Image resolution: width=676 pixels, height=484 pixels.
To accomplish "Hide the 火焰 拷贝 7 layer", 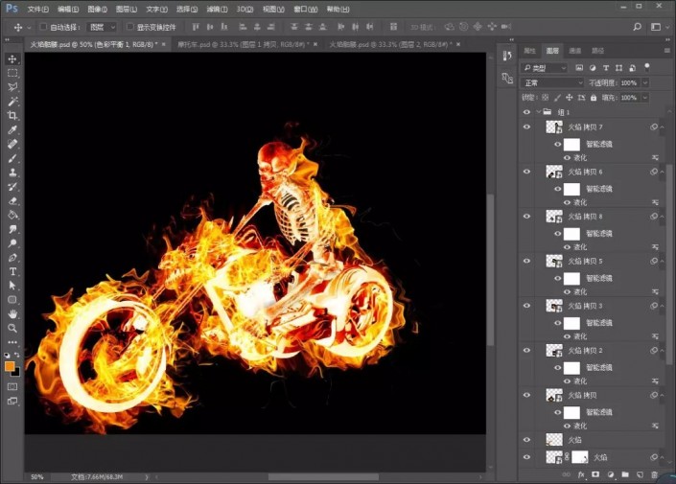I will point(526,127).
